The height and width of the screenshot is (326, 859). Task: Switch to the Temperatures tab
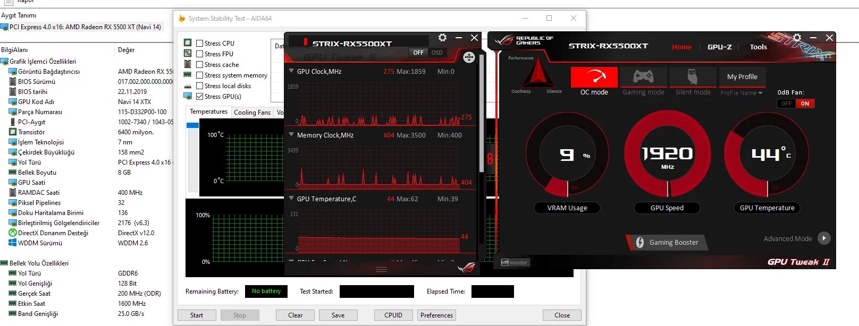click(x=208, y=111)
